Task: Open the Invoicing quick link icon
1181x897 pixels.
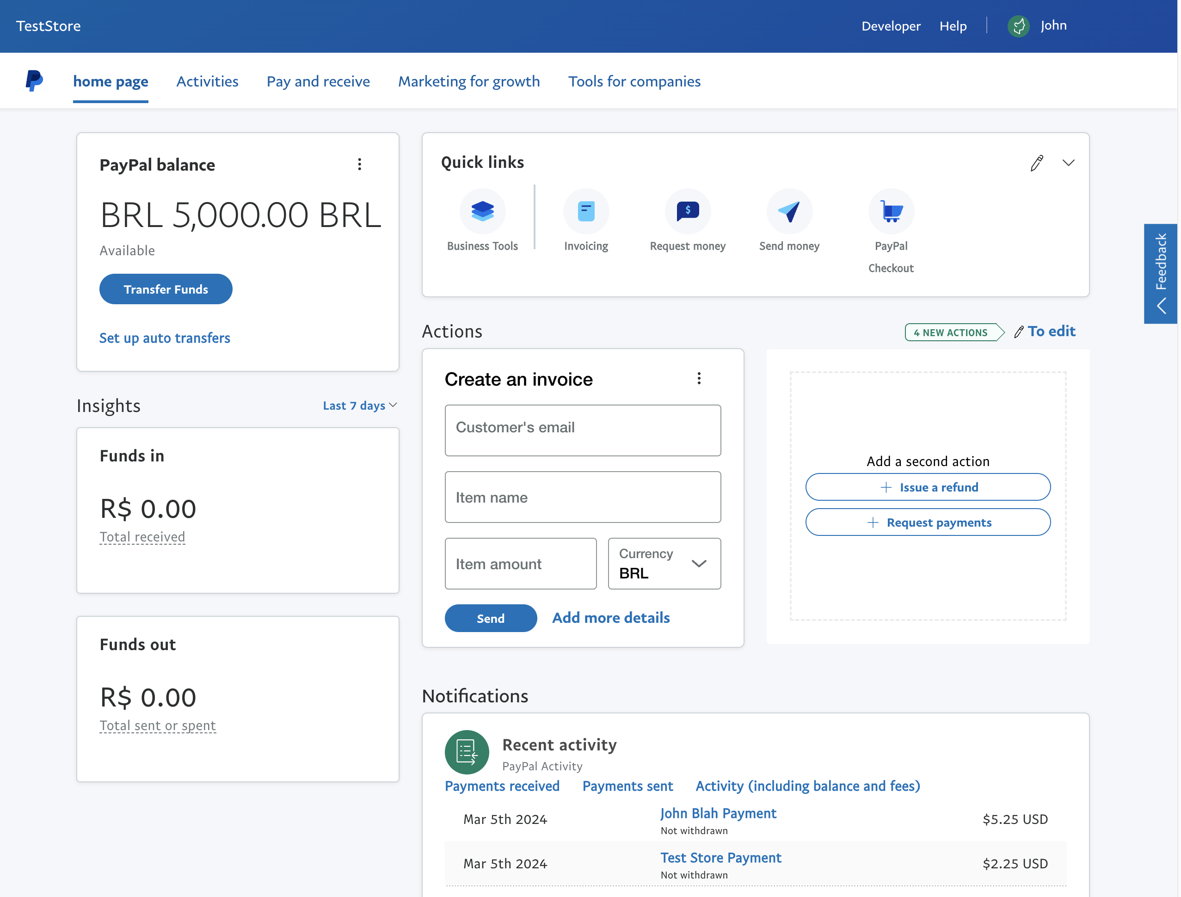Action: point(586,211)
